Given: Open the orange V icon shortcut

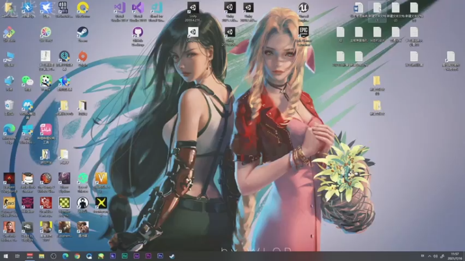Looking at the screenshot, I should 101,183.
